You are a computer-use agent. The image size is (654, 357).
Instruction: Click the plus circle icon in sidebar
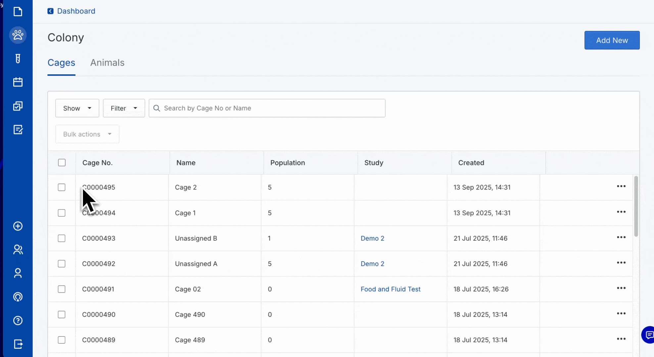pyautogui.click(x=17, y=226)
